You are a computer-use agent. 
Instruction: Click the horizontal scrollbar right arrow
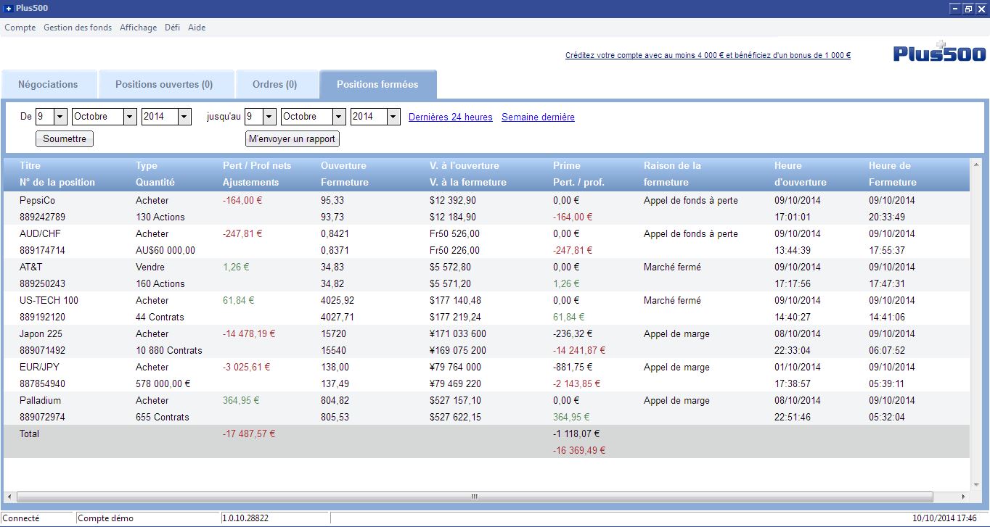coord(964,497)
